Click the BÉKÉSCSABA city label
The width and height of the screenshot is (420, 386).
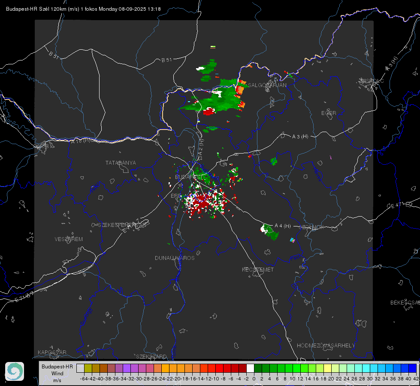[405, 302]
